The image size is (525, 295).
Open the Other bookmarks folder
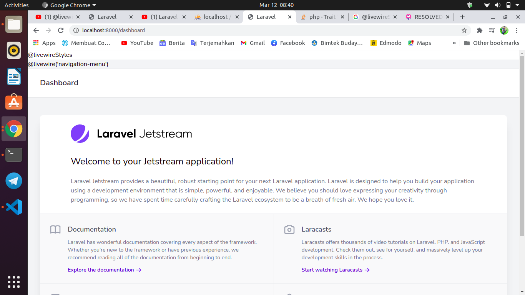[x=492, y=43]
